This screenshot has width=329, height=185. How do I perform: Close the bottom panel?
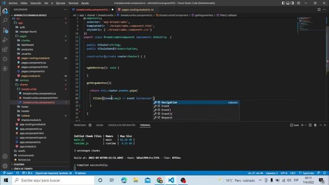pyautogui.click(x=325, y=125)
